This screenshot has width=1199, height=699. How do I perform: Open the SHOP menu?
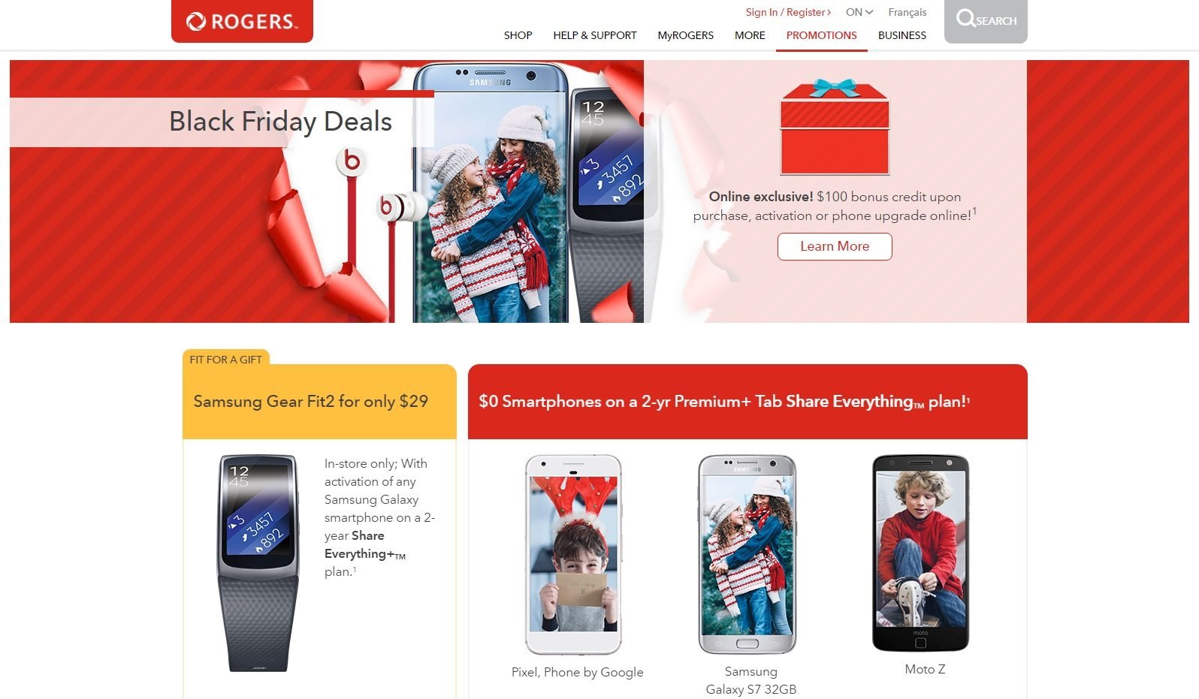tap(518, 35)
